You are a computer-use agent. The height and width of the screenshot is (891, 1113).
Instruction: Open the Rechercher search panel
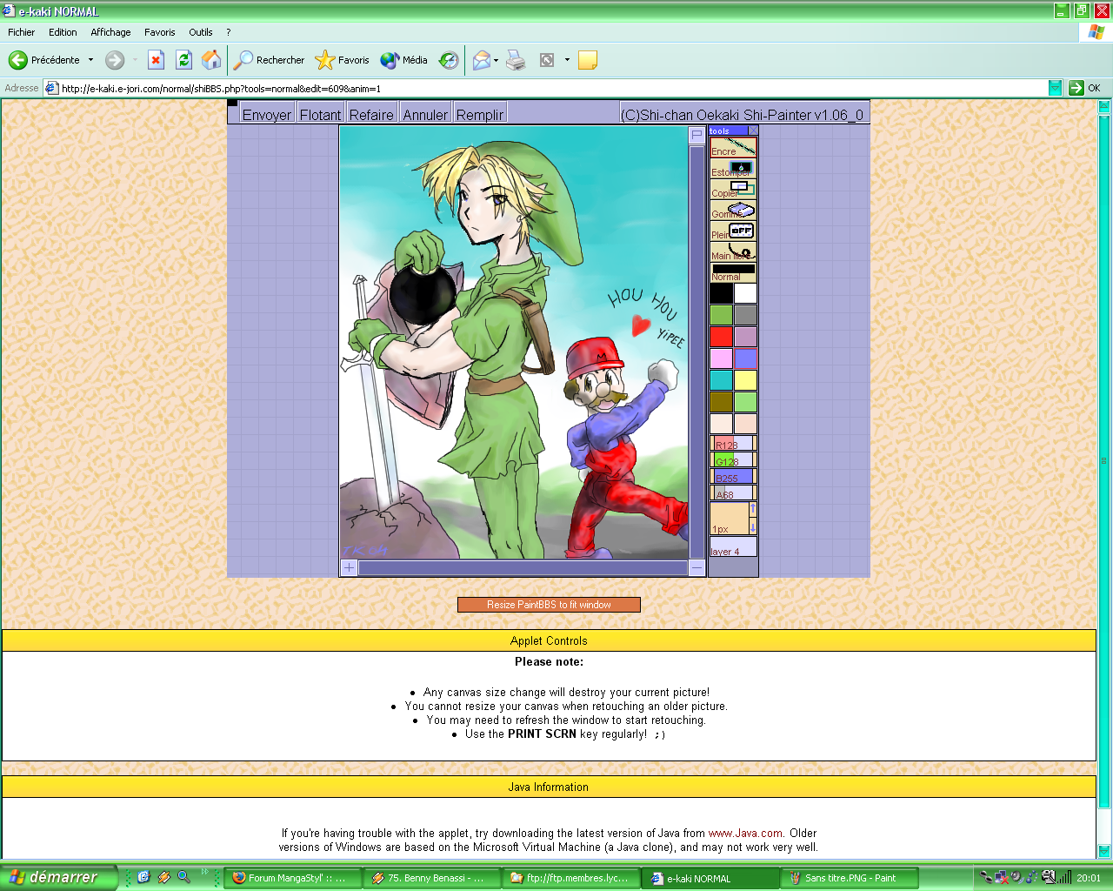point(270,60)
